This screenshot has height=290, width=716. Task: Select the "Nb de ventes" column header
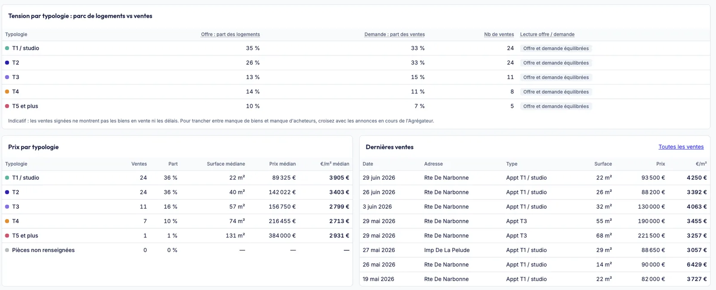(x=499, y=34)
